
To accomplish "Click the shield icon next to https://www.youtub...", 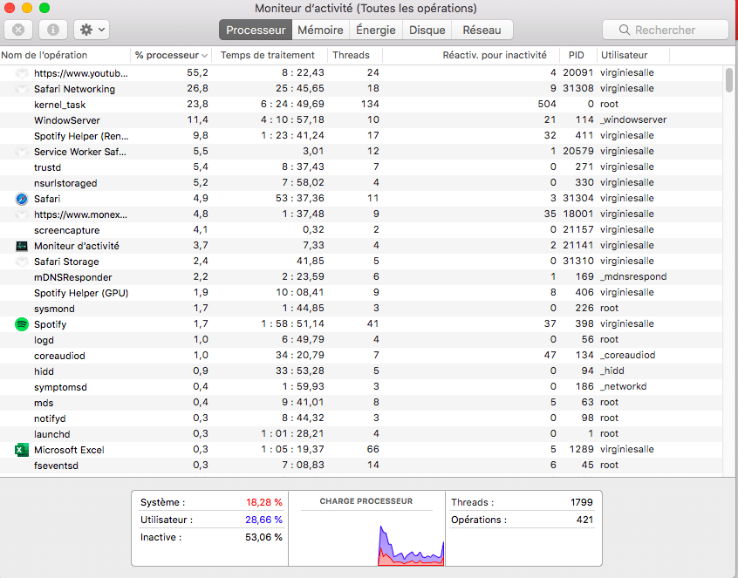I will point(22,73).
